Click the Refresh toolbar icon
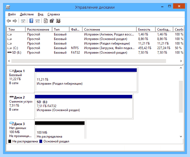This screenshot has height=157, width=190. point(46,21)
